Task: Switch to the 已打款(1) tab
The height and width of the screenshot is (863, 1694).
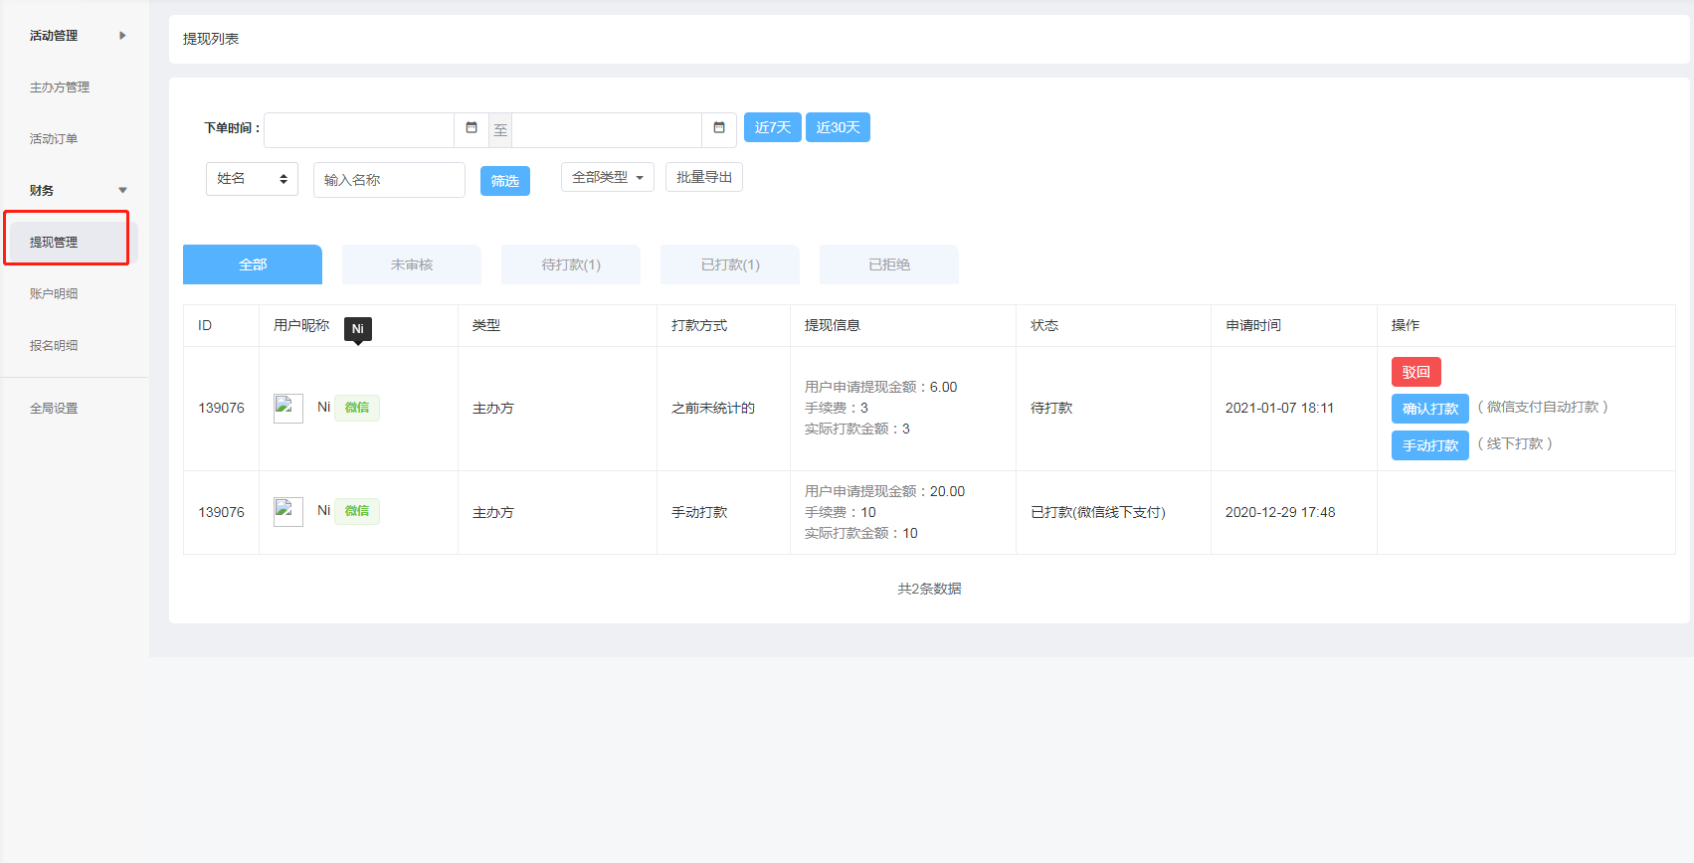Action: point(729,264)
